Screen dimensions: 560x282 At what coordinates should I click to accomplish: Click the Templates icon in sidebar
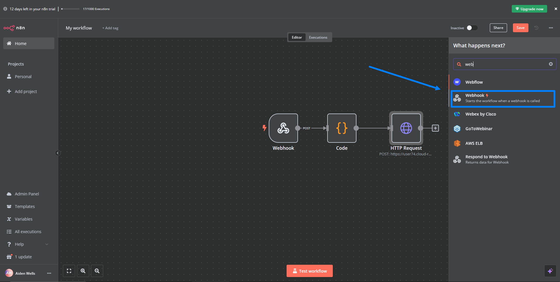(9, 206)
